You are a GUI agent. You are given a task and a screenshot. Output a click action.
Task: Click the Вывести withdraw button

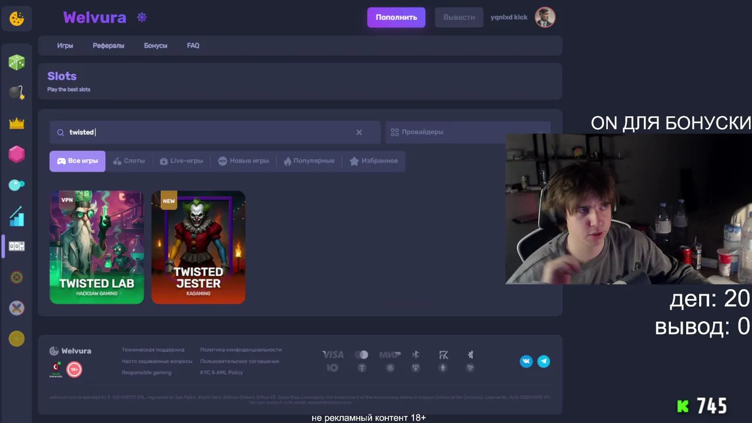pos(459,18)
